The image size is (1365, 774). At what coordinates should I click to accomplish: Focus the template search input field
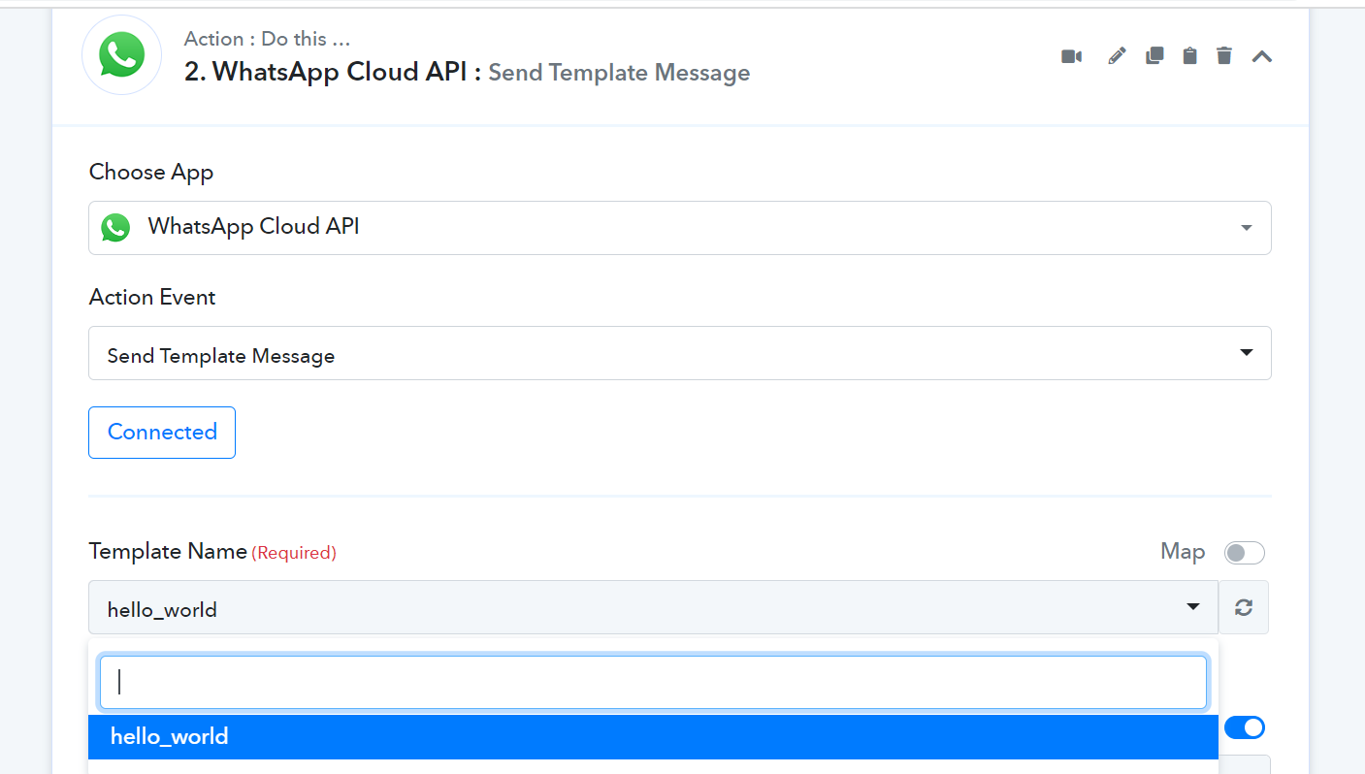point(653,683)
